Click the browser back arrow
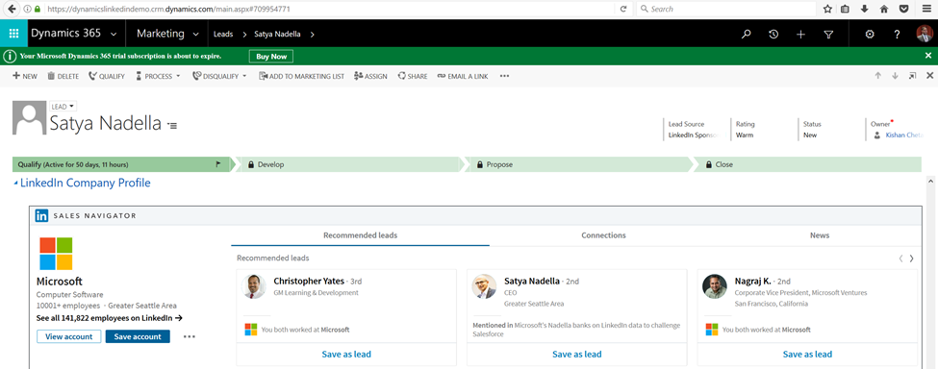 pyautogui.click(x=11, y=9)
